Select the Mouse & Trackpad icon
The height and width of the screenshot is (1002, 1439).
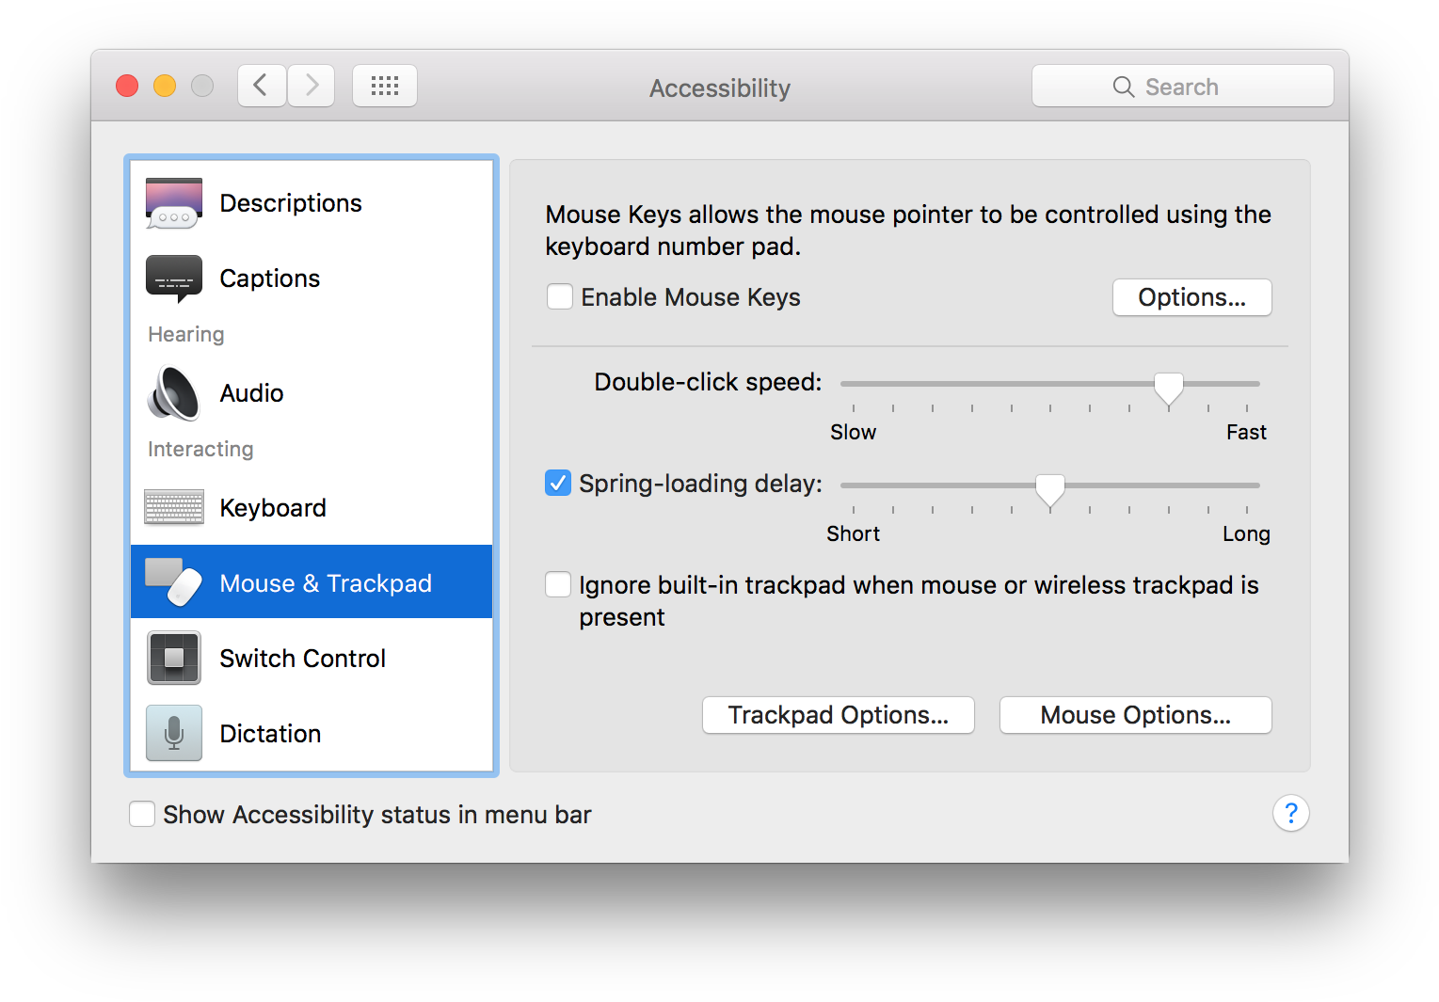coord(173,582)
